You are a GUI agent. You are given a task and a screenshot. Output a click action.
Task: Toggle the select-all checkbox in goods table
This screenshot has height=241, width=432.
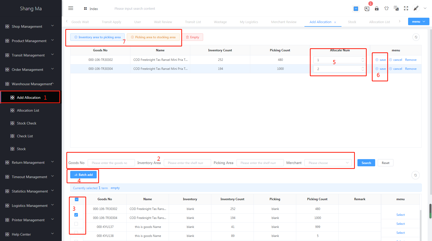(77, 199)
